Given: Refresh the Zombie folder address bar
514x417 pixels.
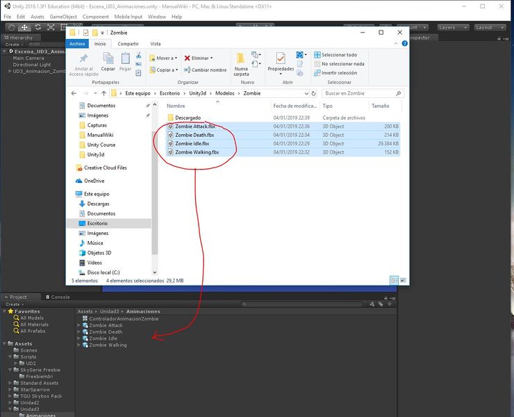Looking at the screenshot, I should point(313,94).
